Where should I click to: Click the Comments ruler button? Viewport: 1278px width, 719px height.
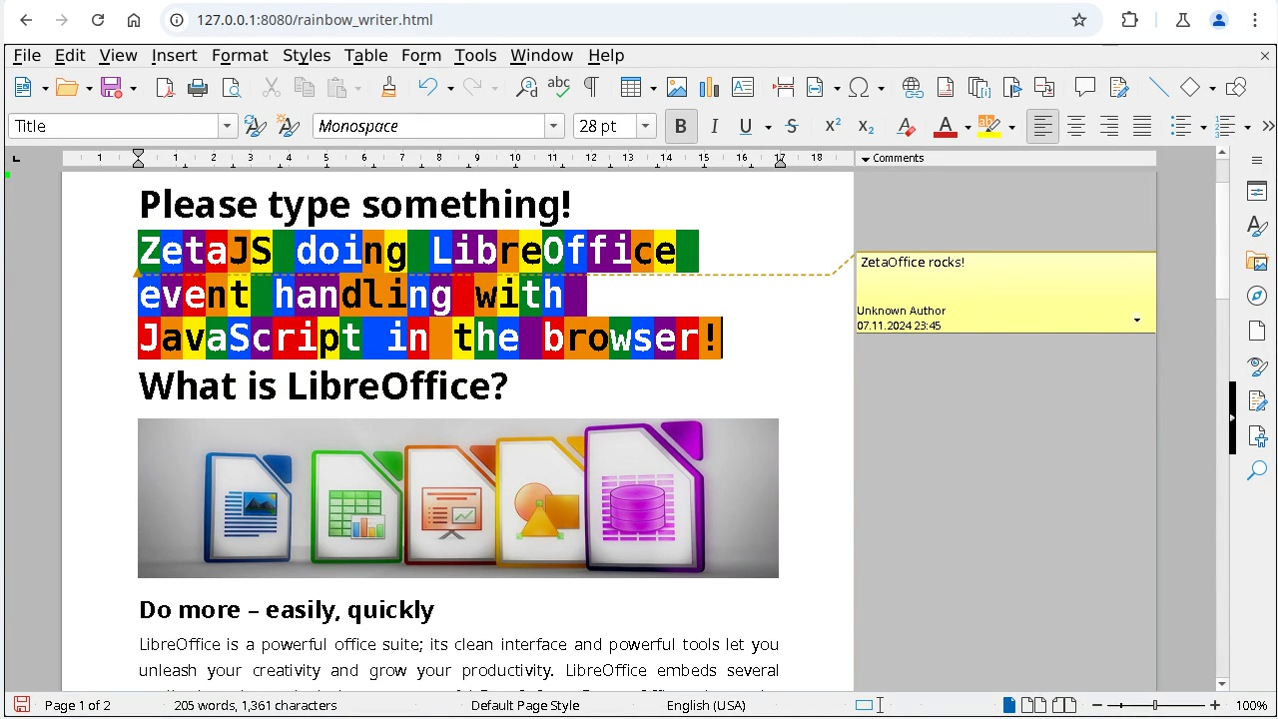[1005, 158]
